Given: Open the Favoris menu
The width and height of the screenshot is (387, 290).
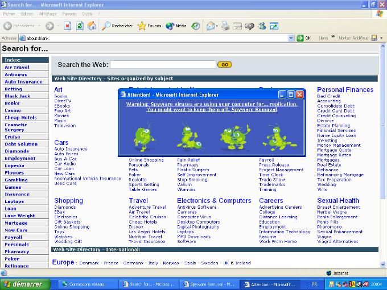Looking at the screenshot, I should click(69, 14).
